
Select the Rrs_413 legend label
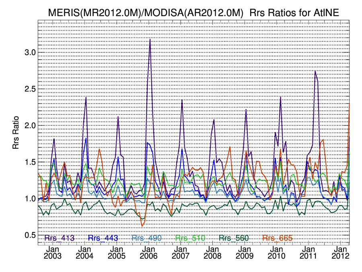click(x=60, y=238)
